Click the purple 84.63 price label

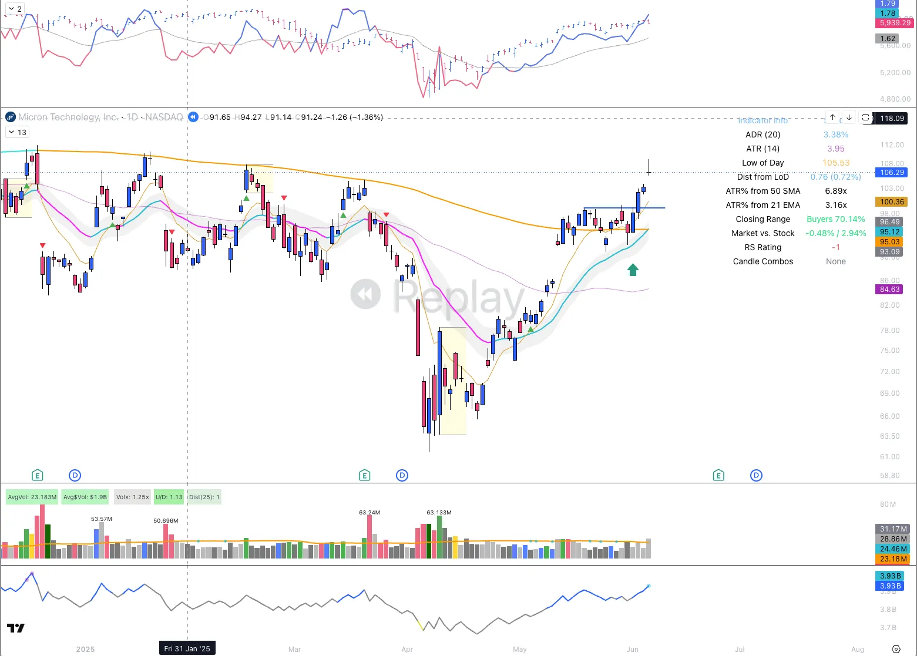(890, 289)
